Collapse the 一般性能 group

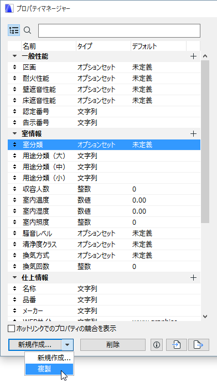coord(15,56)
